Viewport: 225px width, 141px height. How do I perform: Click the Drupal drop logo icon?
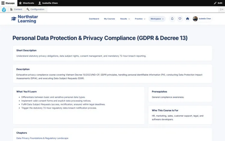pos(4,9)
